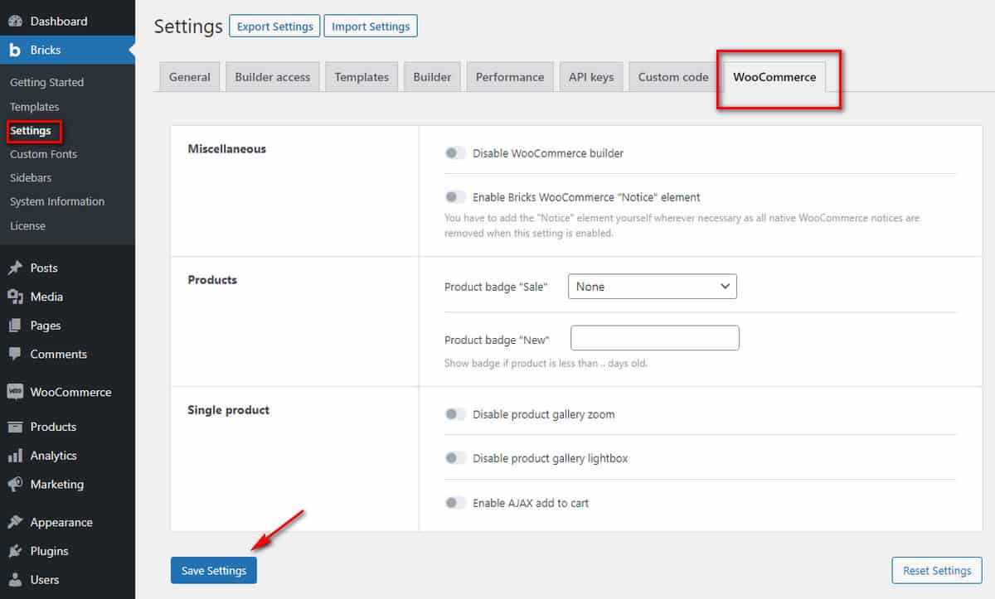Open Users menu

(67, 580)
